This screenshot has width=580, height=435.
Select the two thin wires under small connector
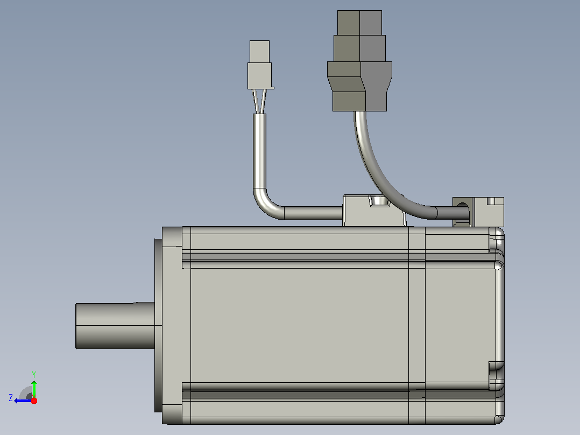259,101
